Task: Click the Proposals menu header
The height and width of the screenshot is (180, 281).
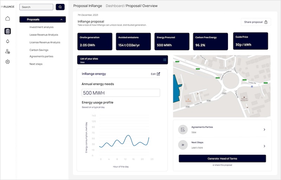Action: tap(43, 20)
